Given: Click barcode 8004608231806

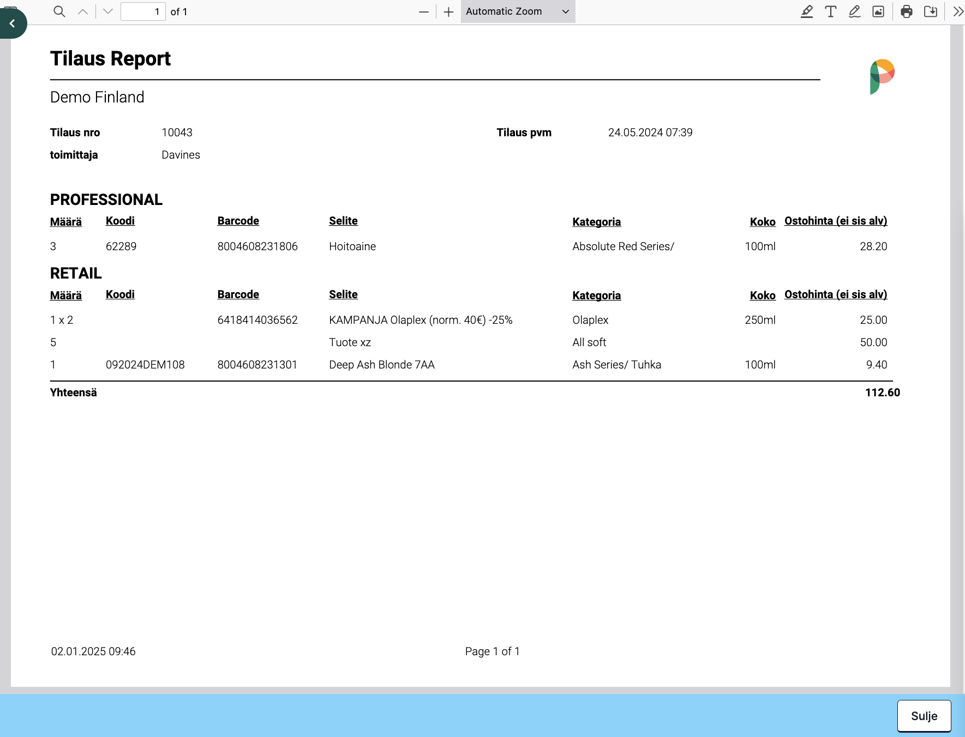Looking at the screenshot, I should tap(257, 246).
